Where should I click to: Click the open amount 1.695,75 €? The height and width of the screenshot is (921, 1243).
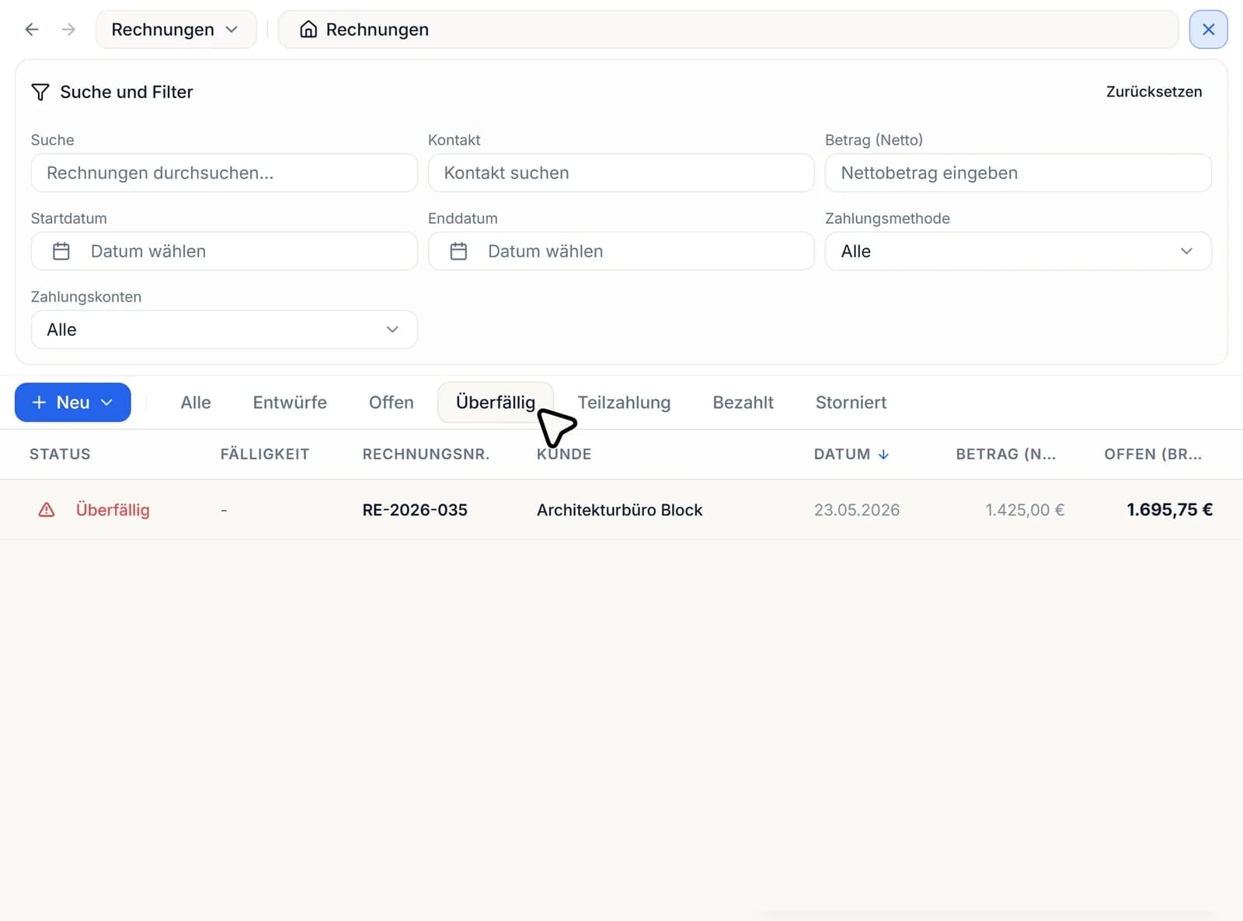click(x=1169, y=510)
